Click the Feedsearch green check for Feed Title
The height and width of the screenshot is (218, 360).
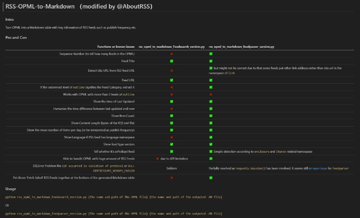[171, 61]
